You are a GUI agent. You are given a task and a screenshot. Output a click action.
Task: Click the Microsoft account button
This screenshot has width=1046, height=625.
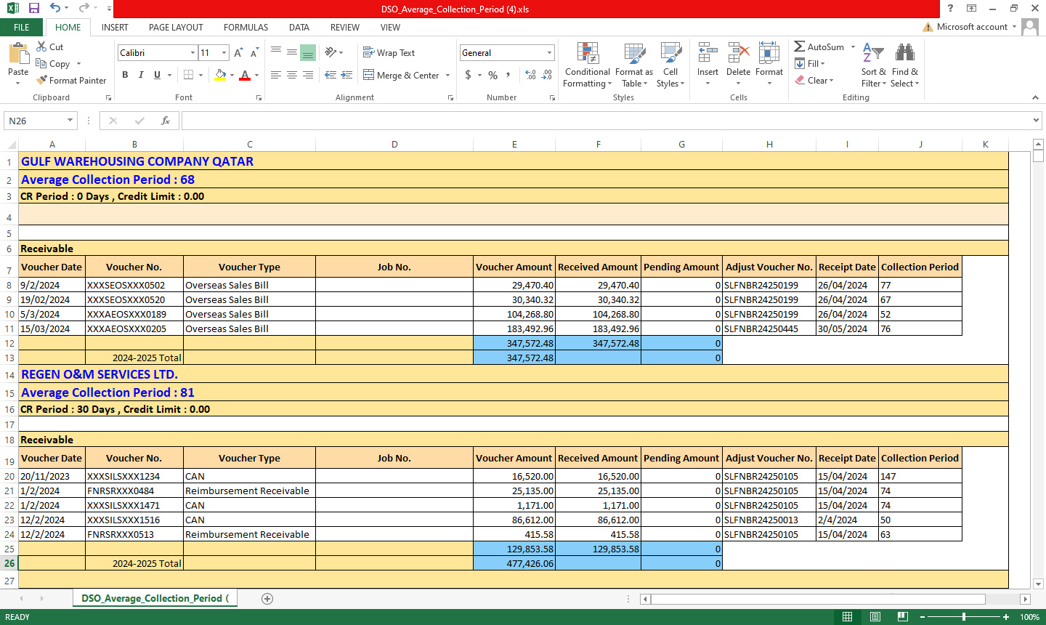point(972,27)
